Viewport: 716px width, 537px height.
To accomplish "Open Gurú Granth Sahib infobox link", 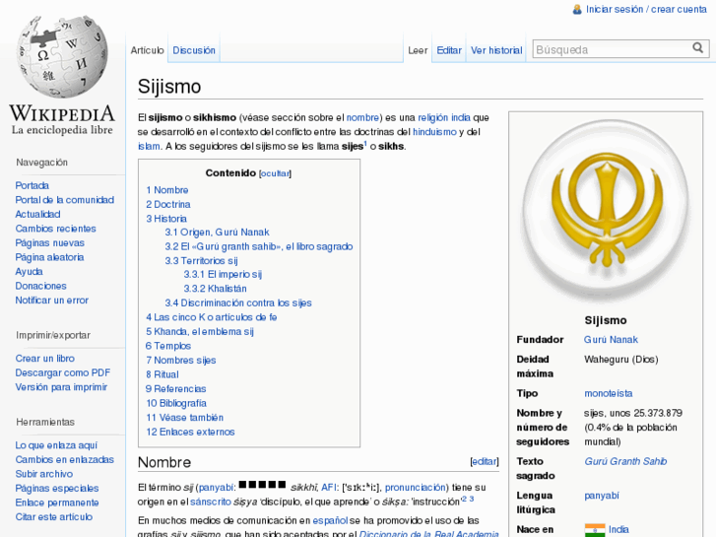I will 625,461.
